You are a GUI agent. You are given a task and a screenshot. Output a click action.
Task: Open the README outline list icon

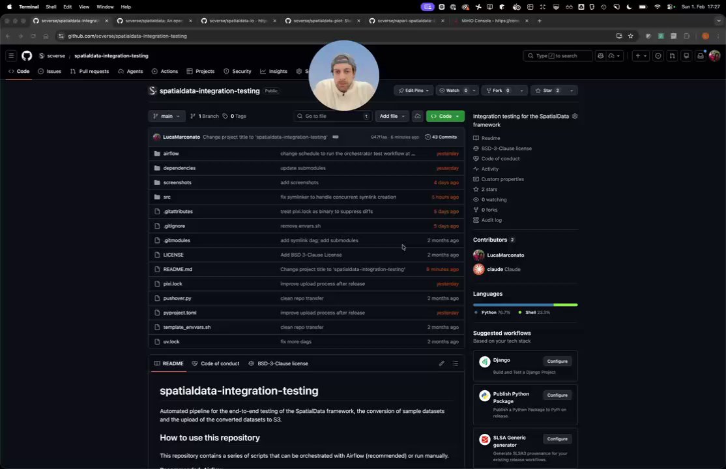pos(455,363)
